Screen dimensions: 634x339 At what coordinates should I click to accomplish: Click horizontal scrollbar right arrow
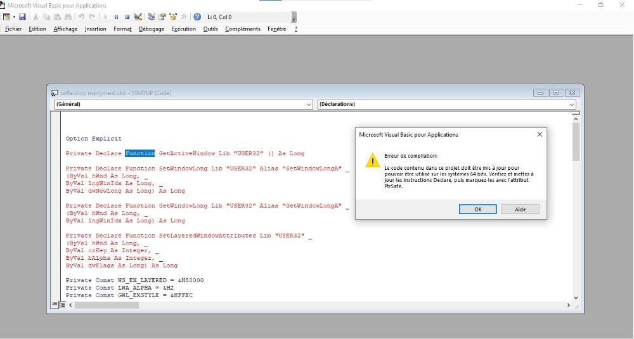569,305
